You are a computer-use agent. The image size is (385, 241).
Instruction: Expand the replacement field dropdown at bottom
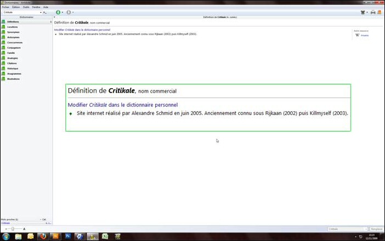click(366, 229)
